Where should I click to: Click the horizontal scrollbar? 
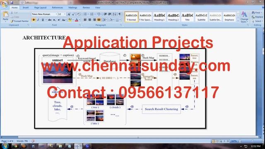(x=138, y=137)
